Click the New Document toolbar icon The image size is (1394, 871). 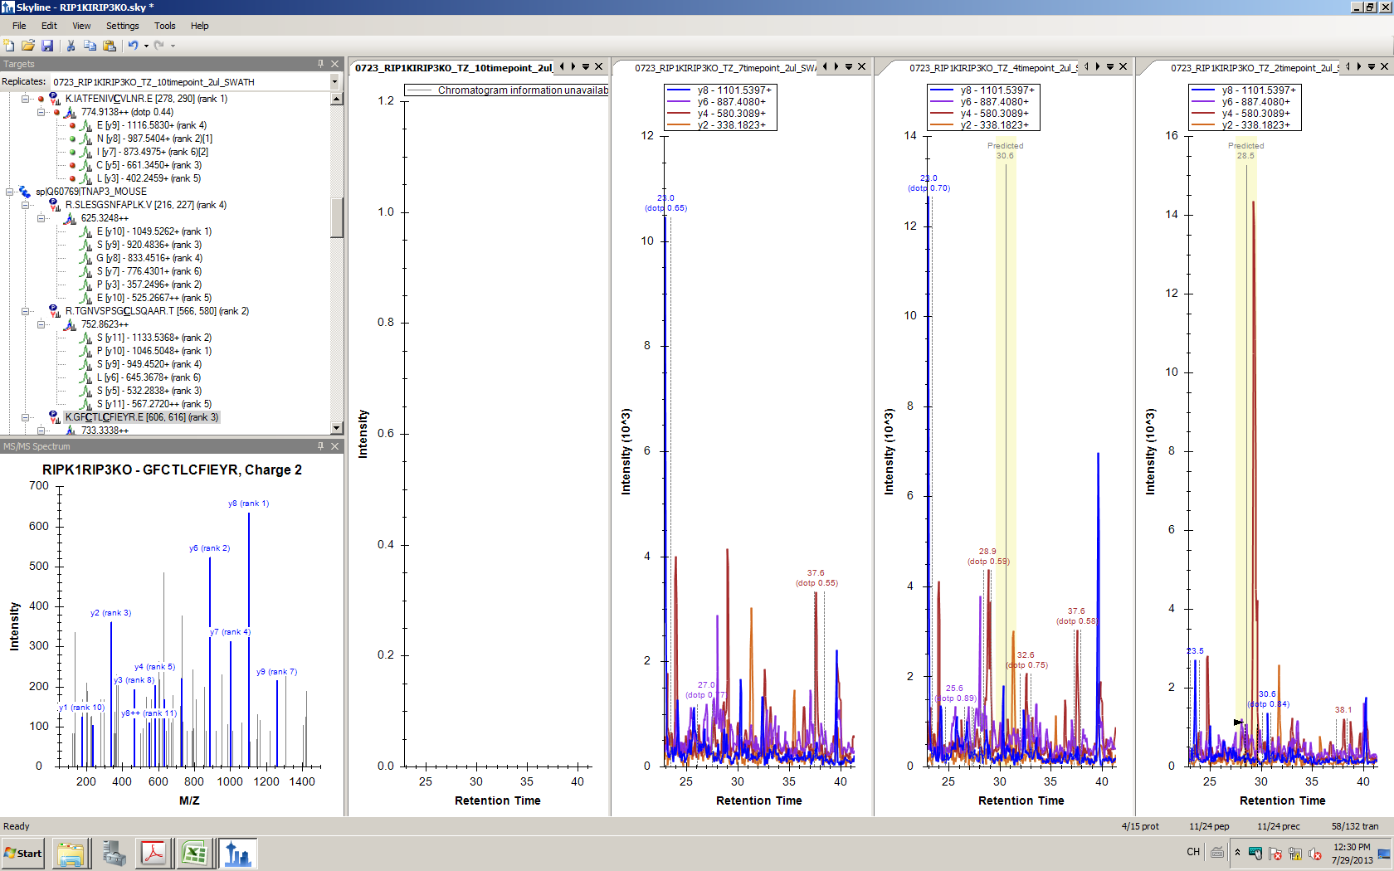pos(9,46)
